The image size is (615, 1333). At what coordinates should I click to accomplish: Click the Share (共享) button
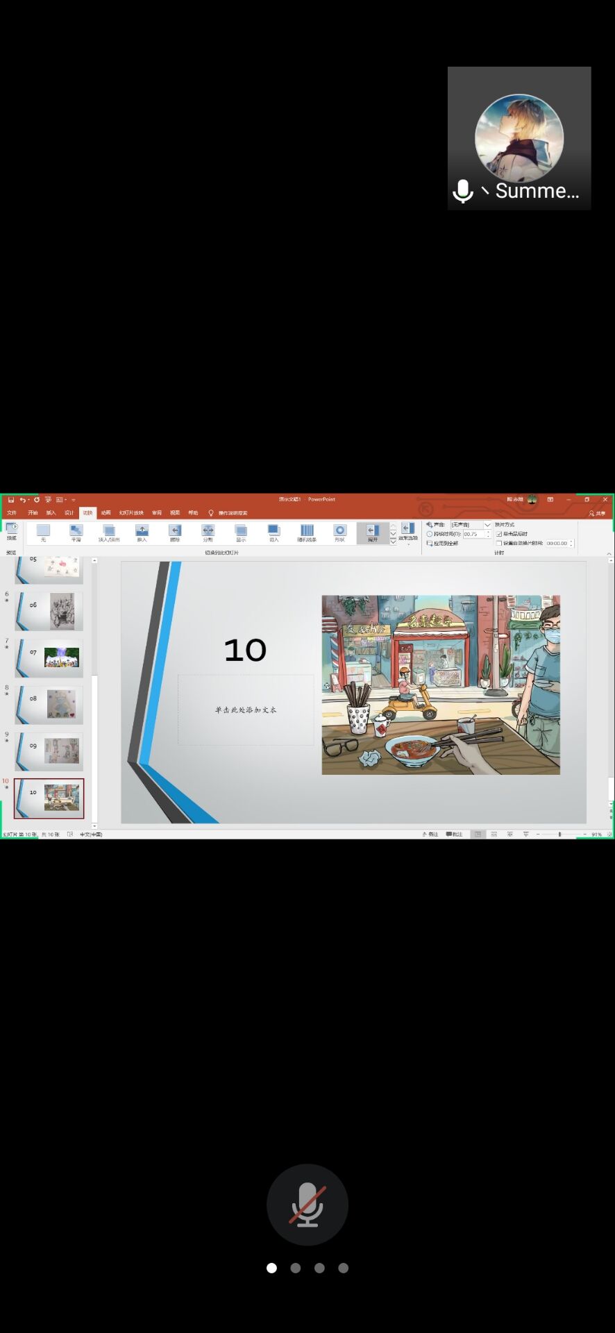point(597,513)
